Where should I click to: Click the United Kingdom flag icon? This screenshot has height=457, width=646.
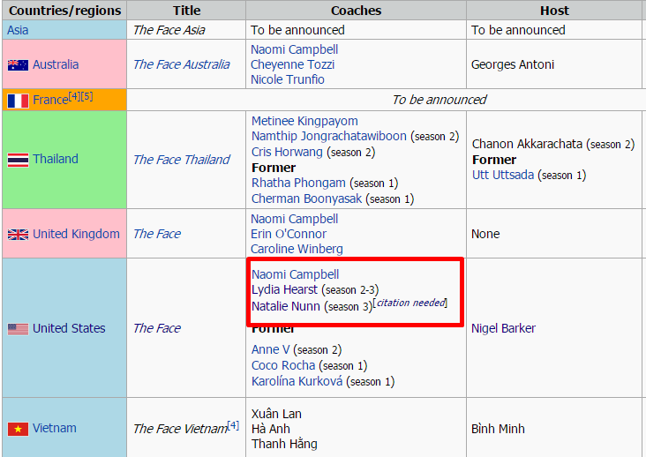point(19,235)
